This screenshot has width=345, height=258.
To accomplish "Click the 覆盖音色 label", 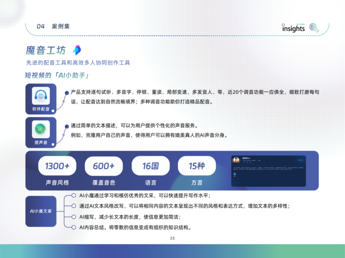I will pyautogui.click(x=103, y=182).
